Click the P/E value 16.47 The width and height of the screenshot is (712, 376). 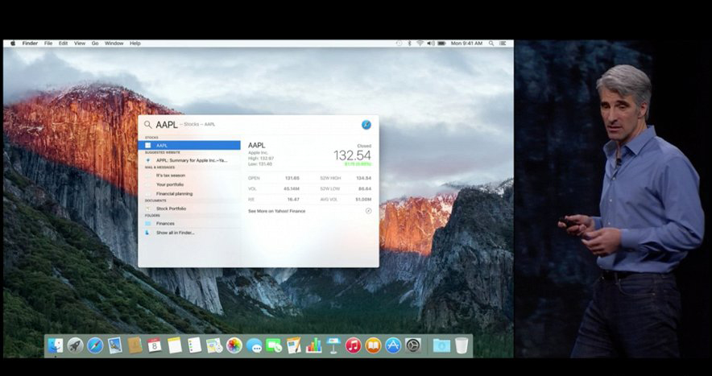(x=293, y=200)
